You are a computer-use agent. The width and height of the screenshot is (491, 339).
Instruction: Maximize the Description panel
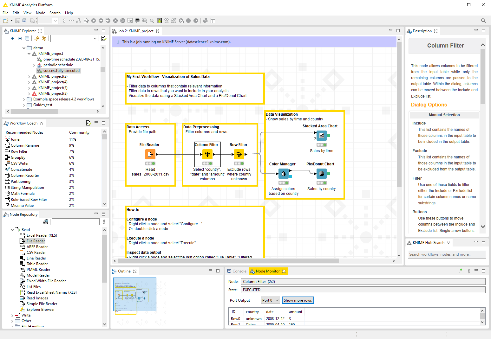tap(483, 31)
